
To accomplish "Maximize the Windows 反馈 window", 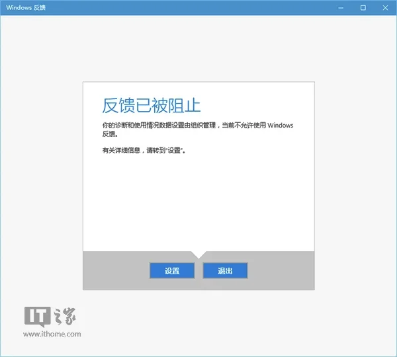I will (x=363, y=8).
